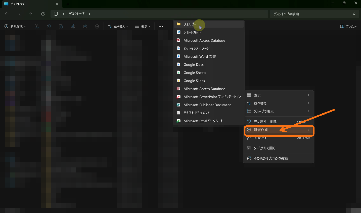Open the 新規作成 toolbar dropdown
The image size is (361, 213).
click(x=15, y=26)
